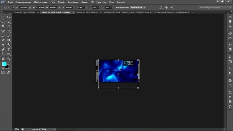233x131 pixels.
Task: Open the Interpolation dropdown
Action: pyautogui.click(x=138, y=7)
